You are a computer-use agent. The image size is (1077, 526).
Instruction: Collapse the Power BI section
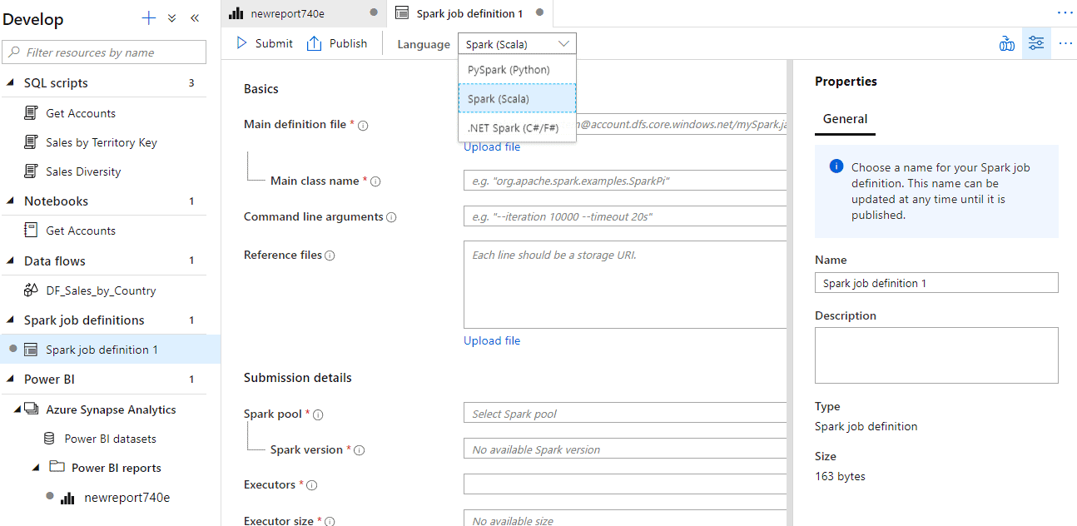coord(10,380)
